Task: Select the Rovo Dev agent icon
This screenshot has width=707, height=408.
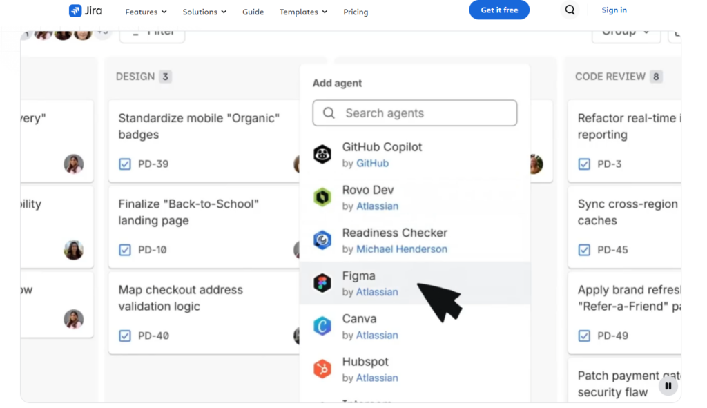Action: (x=322, y=197)
